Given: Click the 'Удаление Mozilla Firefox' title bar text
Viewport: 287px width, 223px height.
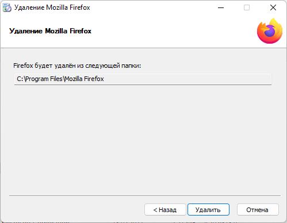Looking at the screenshot, I should pos(52,7).
